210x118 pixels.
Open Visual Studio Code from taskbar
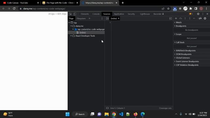(121, 114)
